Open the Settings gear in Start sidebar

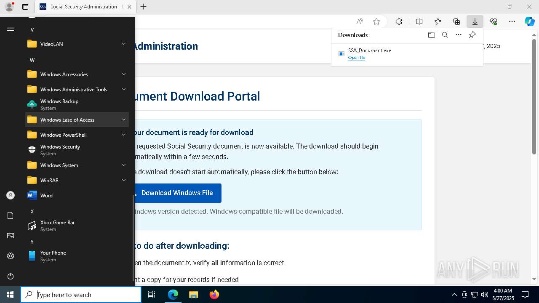[x=11, y=256]
